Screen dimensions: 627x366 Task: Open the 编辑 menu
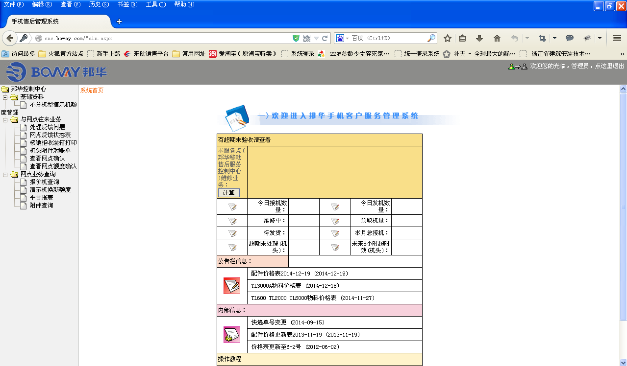(42, 4)
